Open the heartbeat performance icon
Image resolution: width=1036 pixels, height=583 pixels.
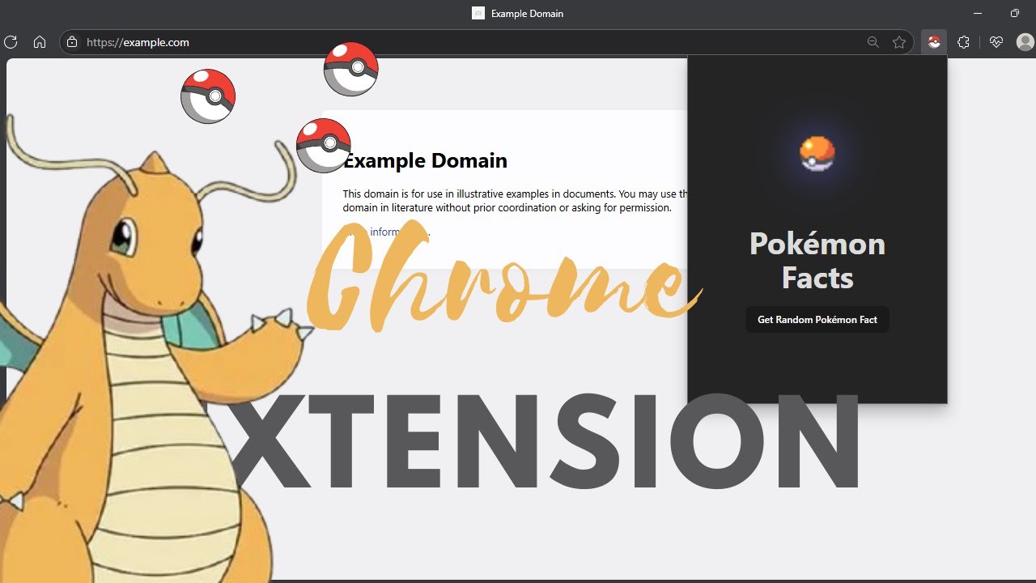tap(996, 42)
